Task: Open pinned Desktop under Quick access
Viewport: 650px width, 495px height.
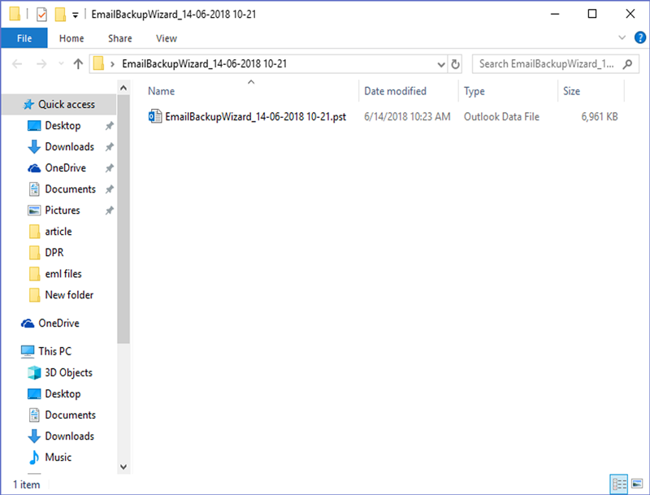Action: (x=63, y=126)
